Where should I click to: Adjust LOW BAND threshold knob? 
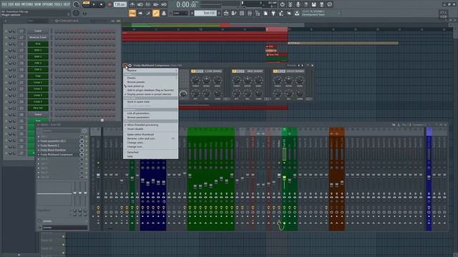tap(195, 80)
